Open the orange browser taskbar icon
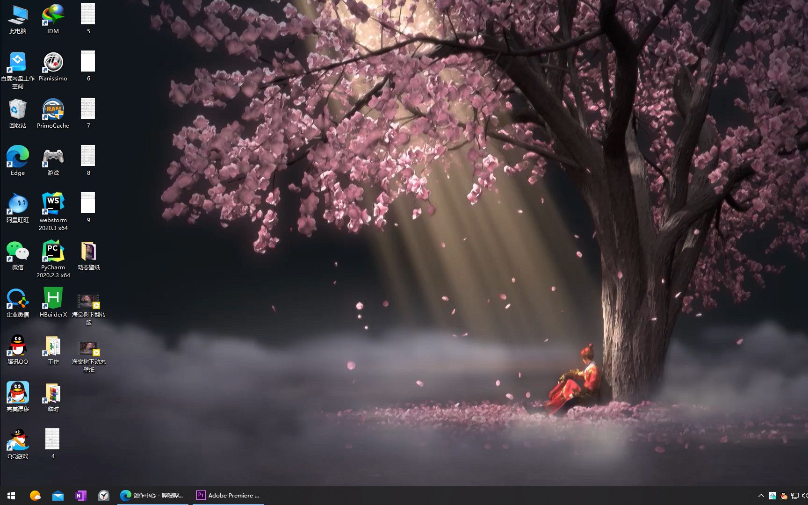Viewport: 808px width, 505px height. [x=35, y=496]
